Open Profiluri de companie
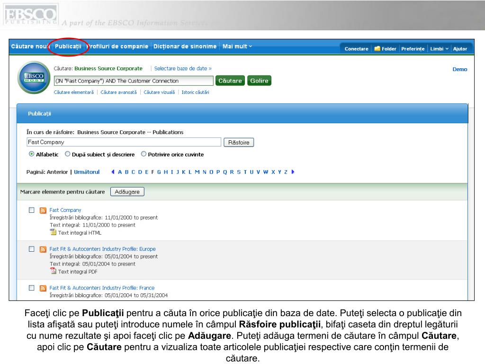Image resolution: width=485 pixels, height=364 pixels. (x=117, y=46)
